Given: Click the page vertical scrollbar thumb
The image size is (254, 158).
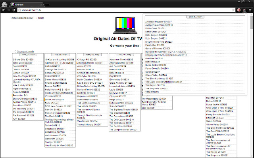Looking at the screenshot, I should tap(252, 22).
